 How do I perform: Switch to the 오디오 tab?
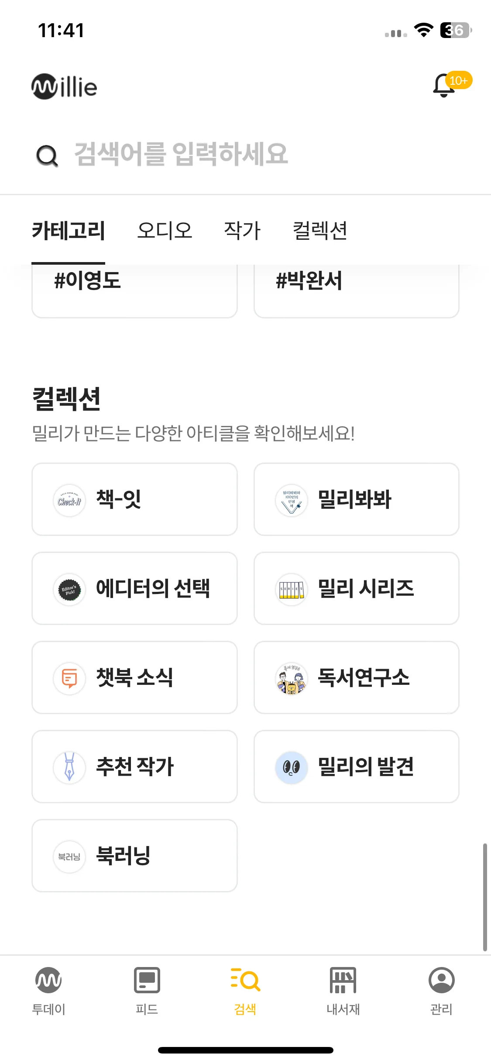click(165, 231)
